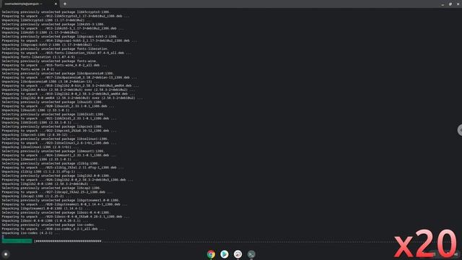Click line selecting package libselinux1:i386
The width and height of the screenshot is (462, 260).
[x=55, y=139]
